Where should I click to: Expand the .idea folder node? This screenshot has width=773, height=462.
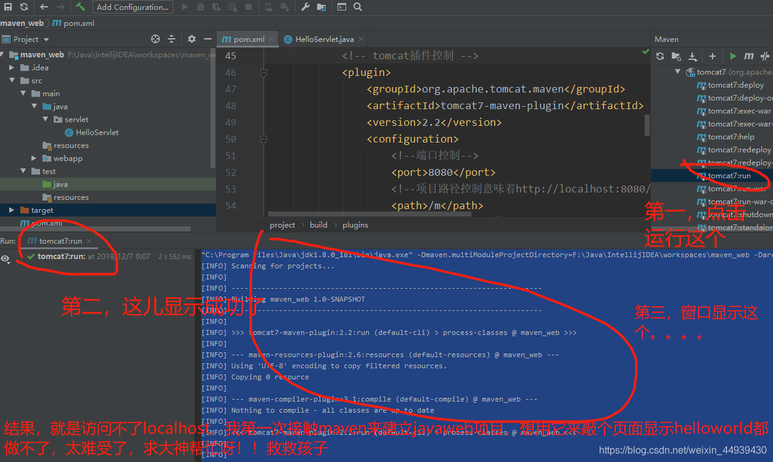pyautogui.click(x=12, y=68)
